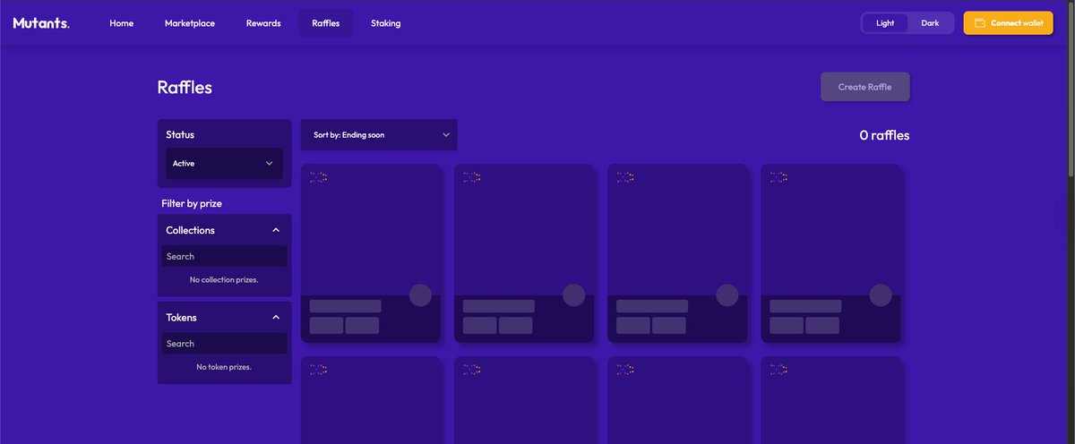Viewport: 1075px width, 444px height.
Task: Click the Create Raffle button
Action: 864,87
